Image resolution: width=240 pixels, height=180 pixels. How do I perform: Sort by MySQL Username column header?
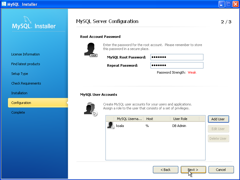[129, 119]
